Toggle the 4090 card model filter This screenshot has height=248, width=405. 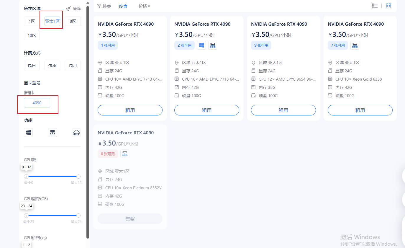(x=37, y=103)
